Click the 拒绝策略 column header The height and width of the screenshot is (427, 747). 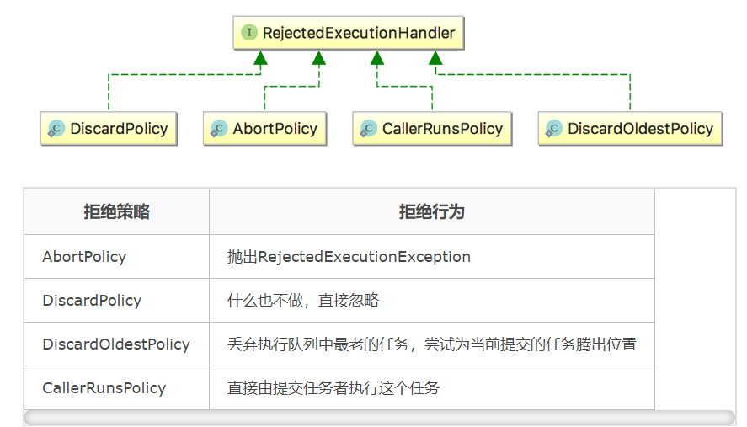click(116, 212)
